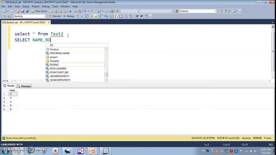Select SESSIONPROPERTY in IntelliSense list
Viewport: 276px width, 155px height.
coord(75,80)
